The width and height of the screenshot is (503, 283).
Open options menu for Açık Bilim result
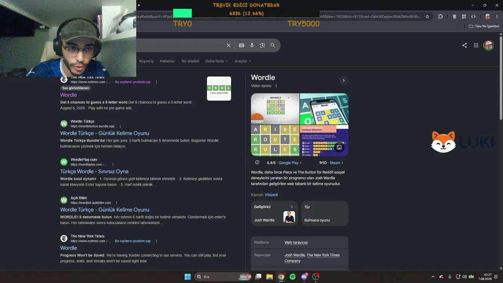(x=116, y=203)
